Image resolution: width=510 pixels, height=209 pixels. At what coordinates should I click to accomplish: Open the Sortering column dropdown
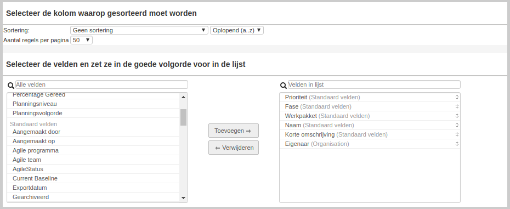(139, 30)
